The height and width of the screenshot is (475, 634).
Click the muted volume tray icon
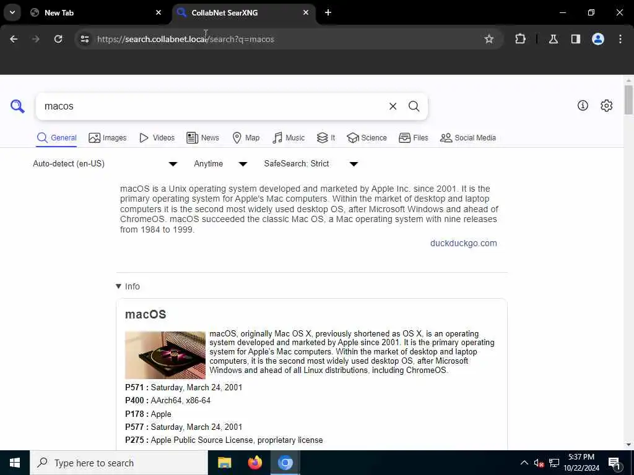(539, 463)
